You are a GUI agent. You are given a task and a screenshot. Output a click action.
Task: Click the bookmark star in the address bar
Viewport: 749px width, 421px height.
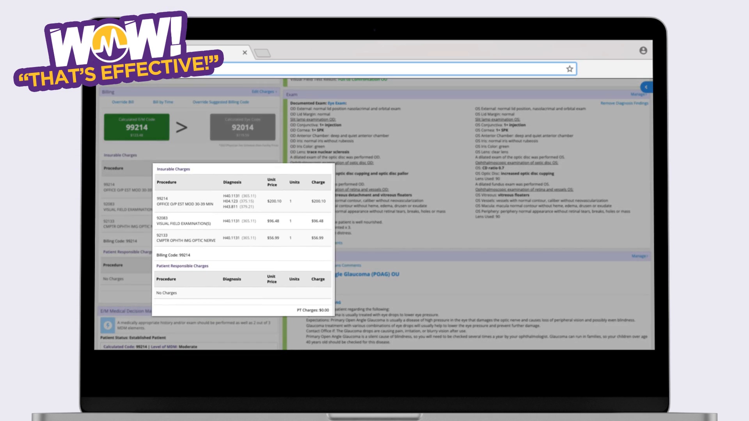[x=569, y=69]
